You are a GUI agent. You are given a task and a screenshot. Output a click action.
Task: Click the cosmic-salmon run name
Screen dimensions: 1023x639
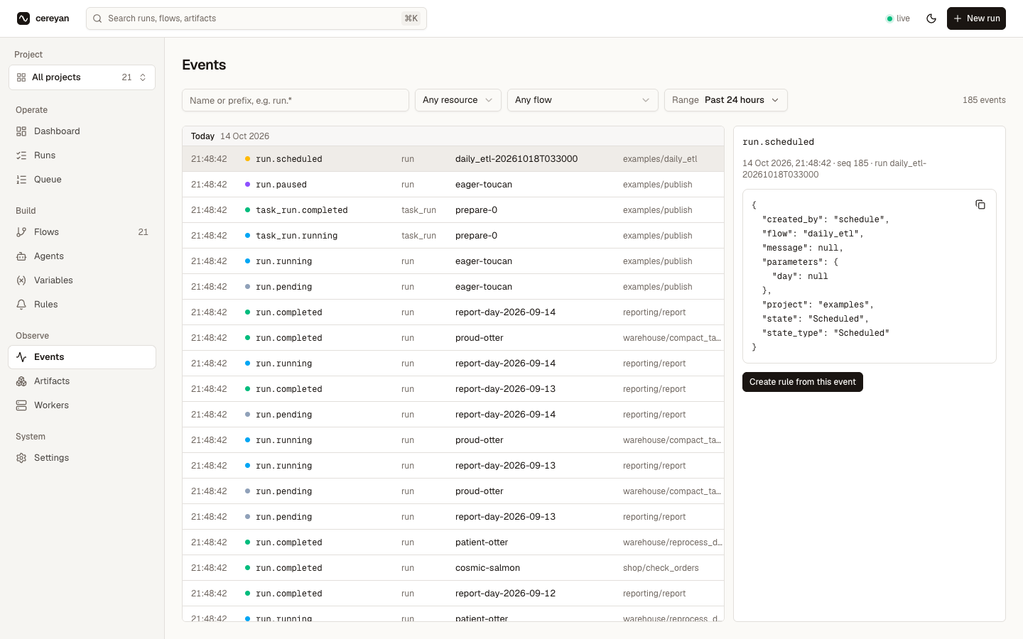pyautogui.click(x=487, y=568)
